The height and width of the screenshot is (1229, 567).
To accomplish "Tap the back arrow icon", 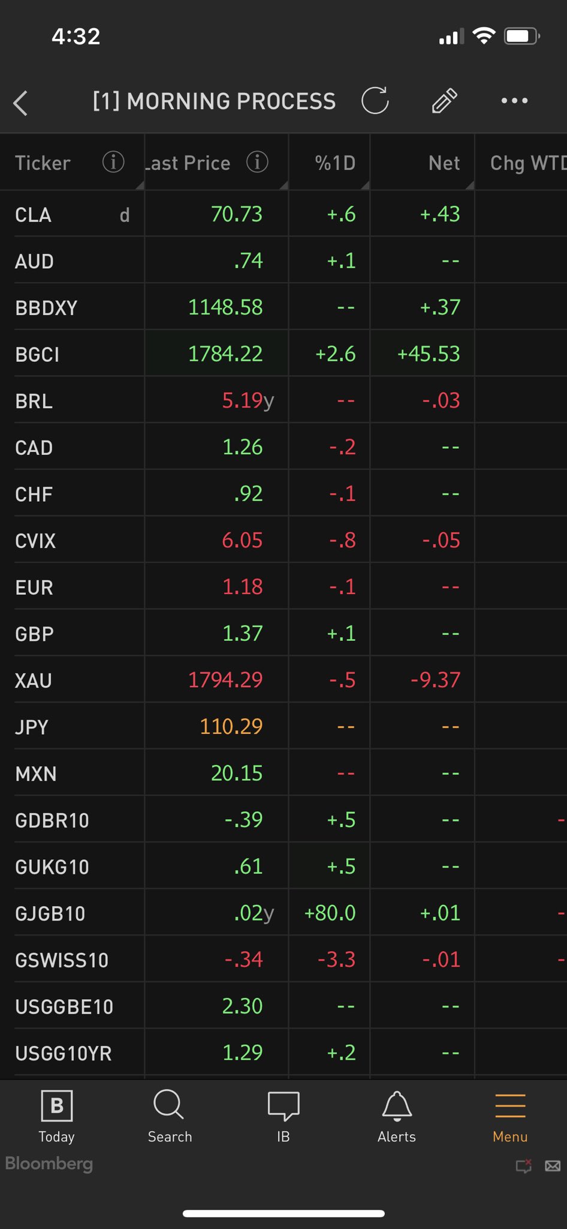I will [x=21, y=103].
